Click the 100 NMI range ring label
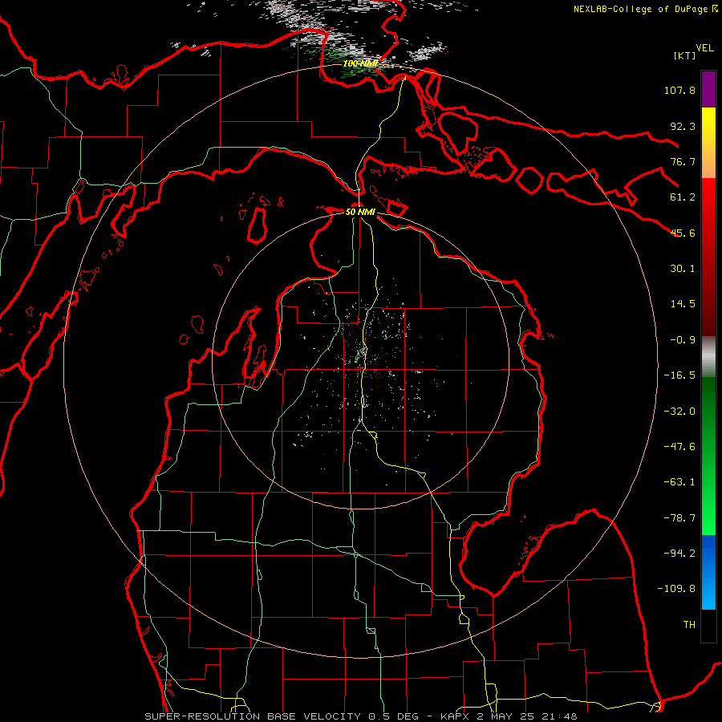This screenshot has height=722, width=722. (x=360, y=63)
